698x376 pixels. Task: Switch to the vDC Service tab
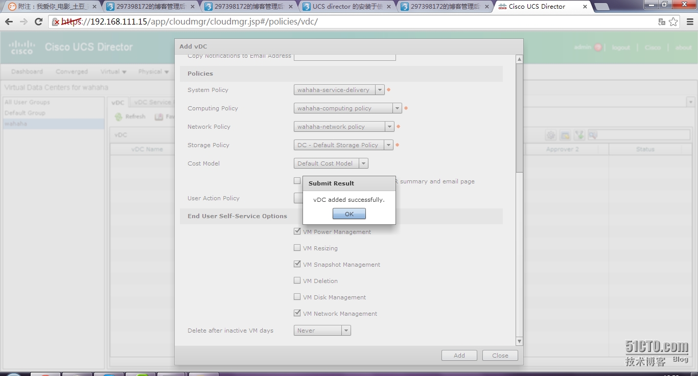tap(152, 102)
